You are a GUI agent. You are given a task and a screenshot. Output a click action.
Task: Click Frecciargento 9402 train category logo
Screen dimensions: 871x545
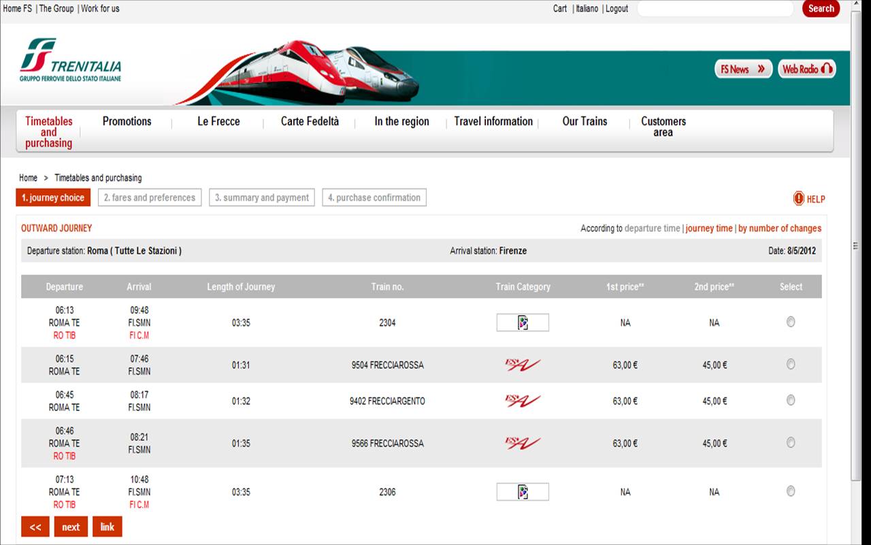[523, 401]
